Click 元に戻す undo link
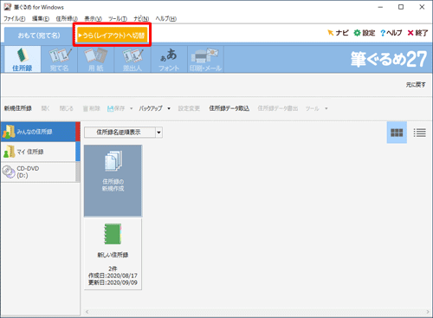This screenshot has width=433, height=318. (416, 85)
